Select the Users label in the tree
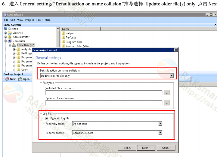This screenshot has height=157, width=217. click(24, 69)
